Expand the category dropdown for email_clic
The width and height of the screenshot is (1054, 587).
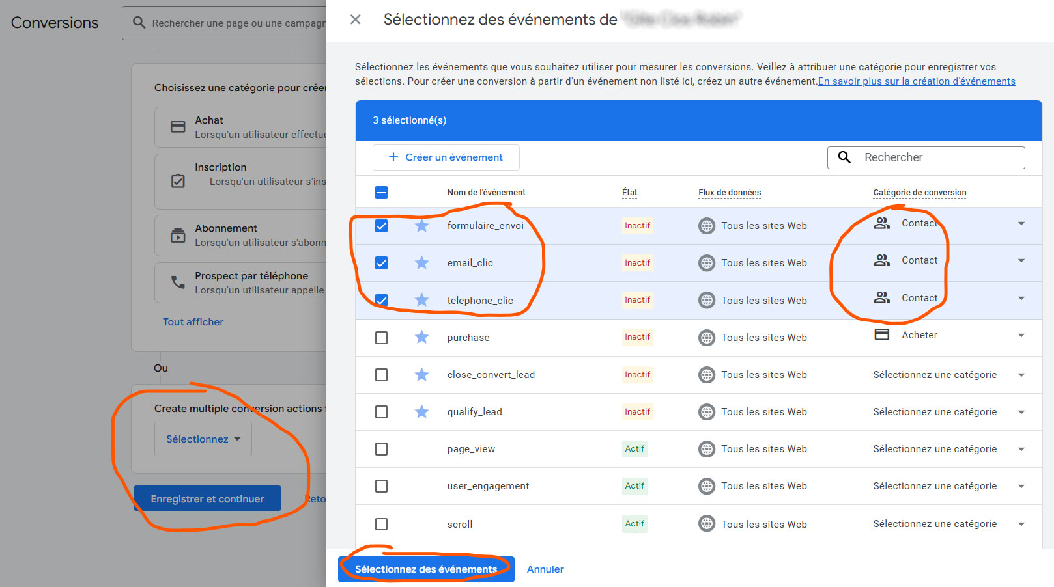pos(1021,260)
